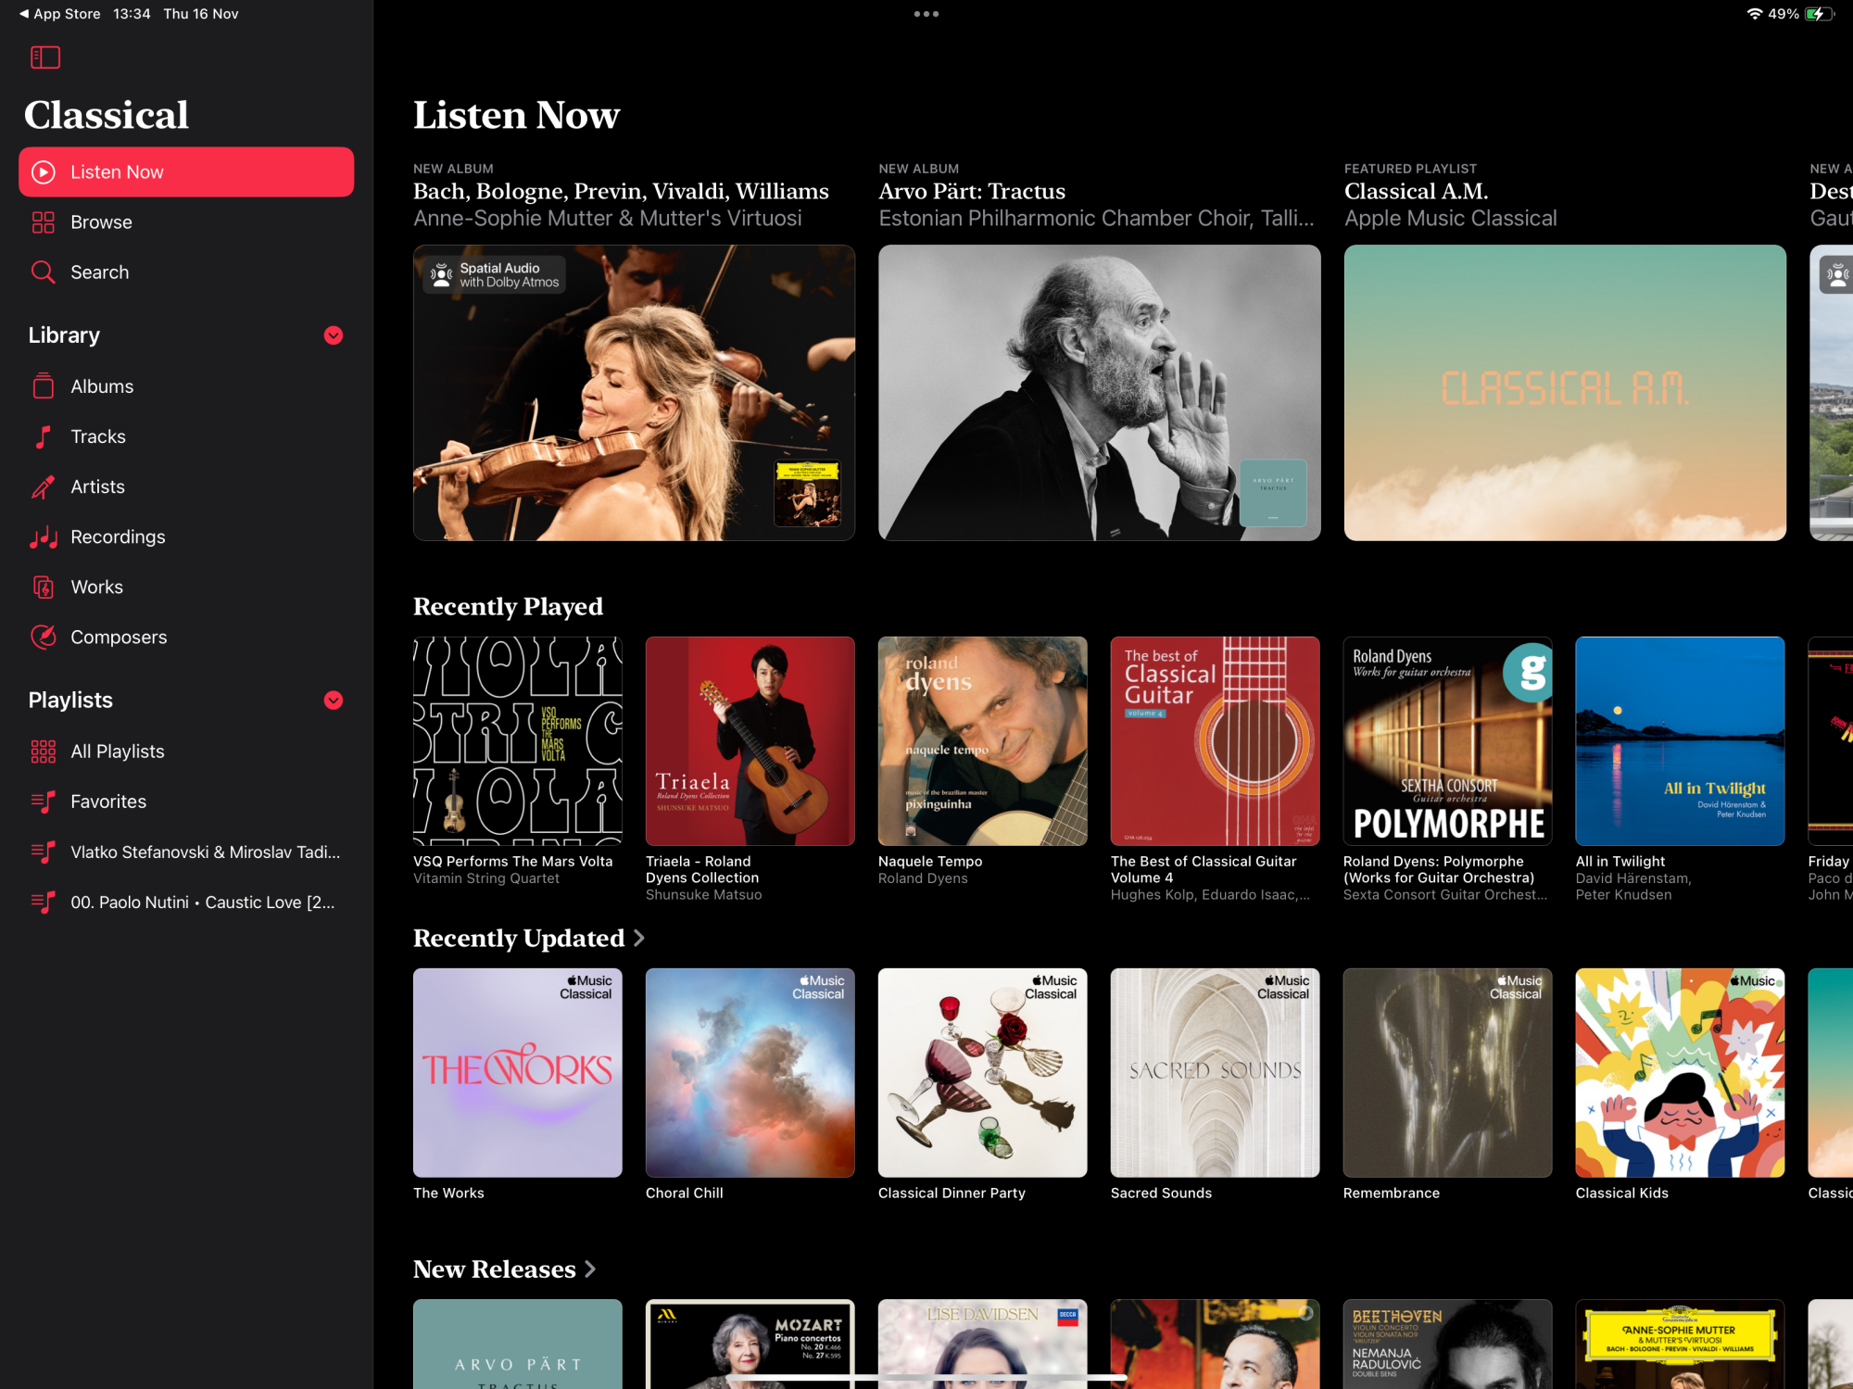Click the Favorites playlist icon
The height and width of the screenshot is (1389, 1853).
44,802
